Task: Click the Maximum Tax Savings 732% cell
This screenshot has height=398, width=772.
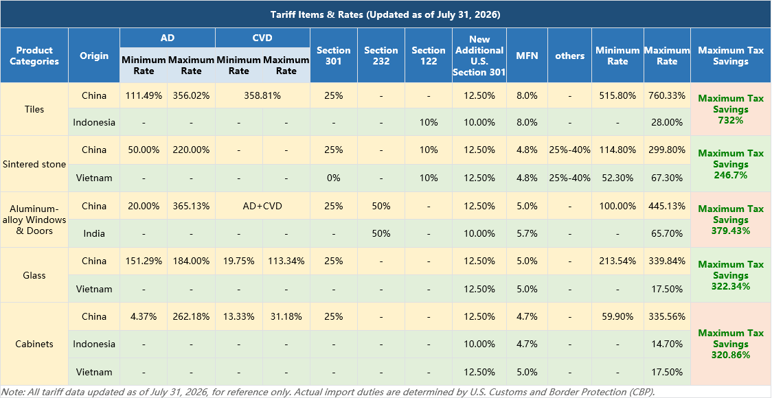Action: pos(731,109)
